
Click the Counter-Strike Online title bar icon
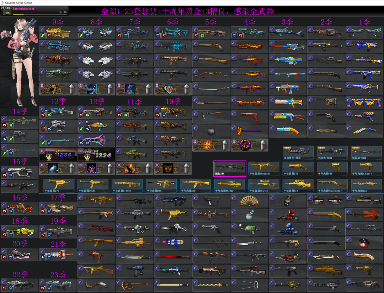pyautogui.click(x=2, y=2)
